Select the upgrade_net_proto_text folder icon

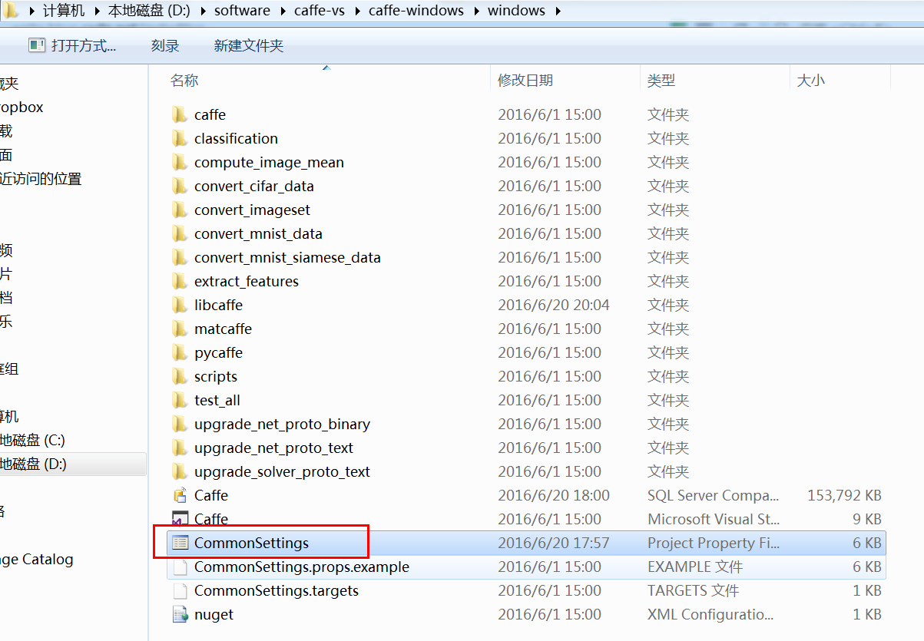click(180, 448)
